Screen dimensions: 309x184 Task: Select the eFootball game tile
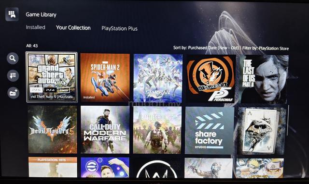[105, 167]
